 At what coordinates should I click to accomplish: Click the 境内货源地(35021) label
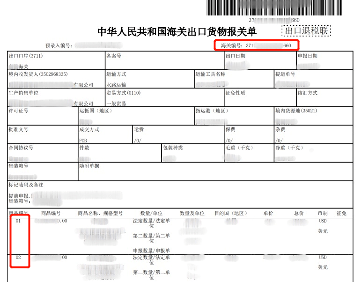[x=296, y=111]
